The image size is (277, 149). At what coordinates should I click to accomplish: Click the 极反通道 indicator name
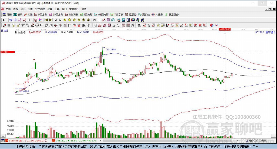pos(20,33)
